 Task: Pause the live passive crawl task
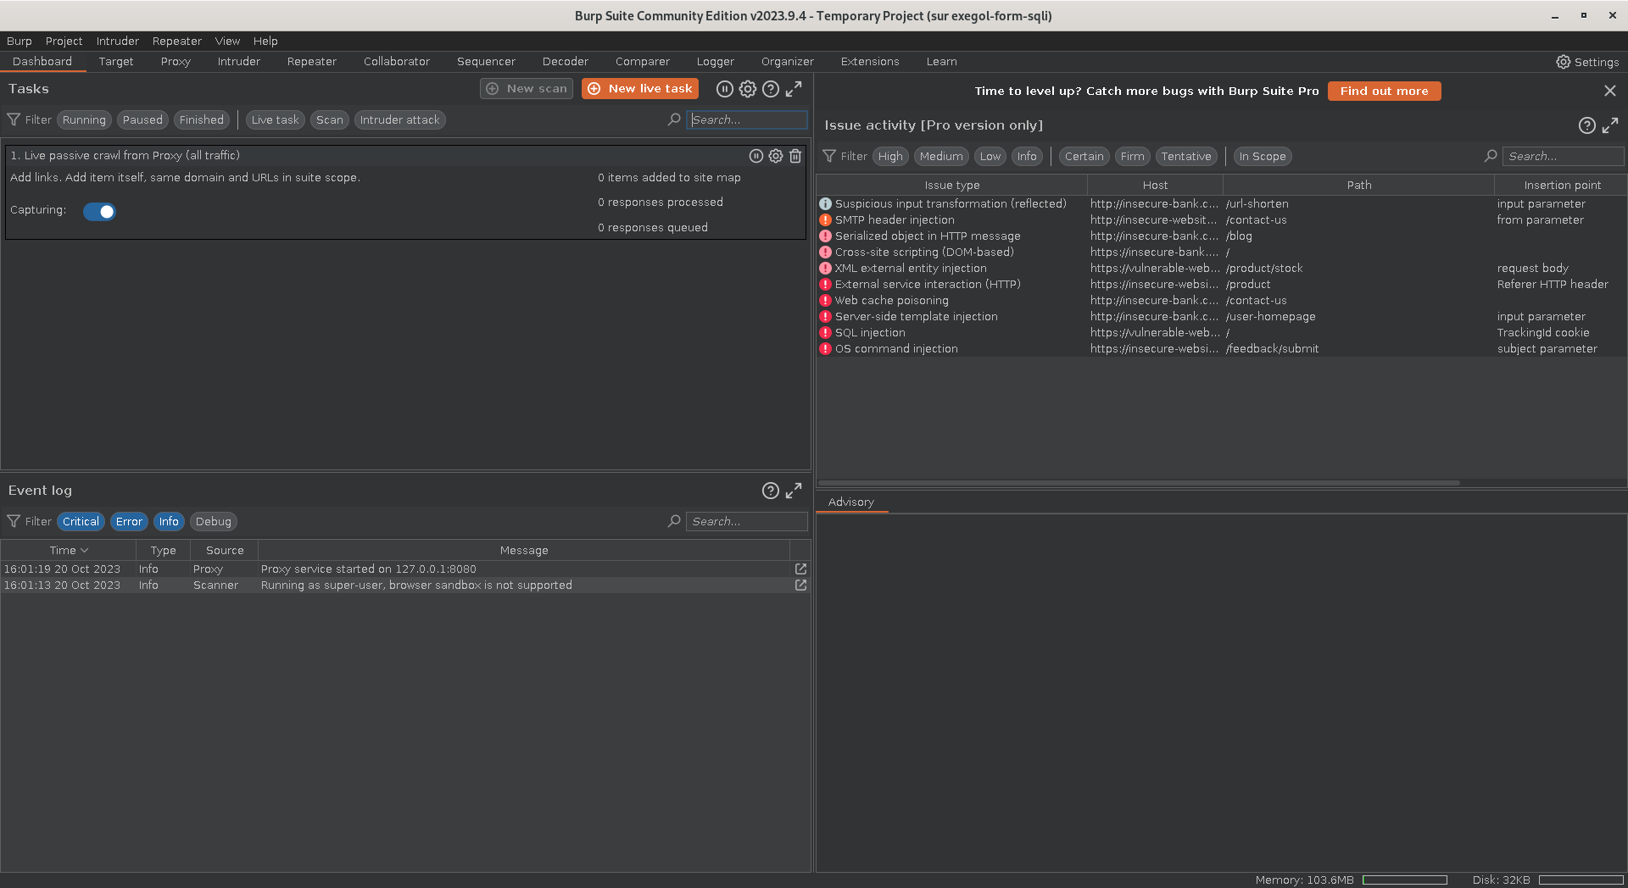click(x=756, y=156)
